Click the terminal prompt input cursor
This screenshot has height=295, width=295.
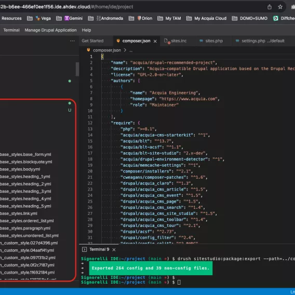179,282
